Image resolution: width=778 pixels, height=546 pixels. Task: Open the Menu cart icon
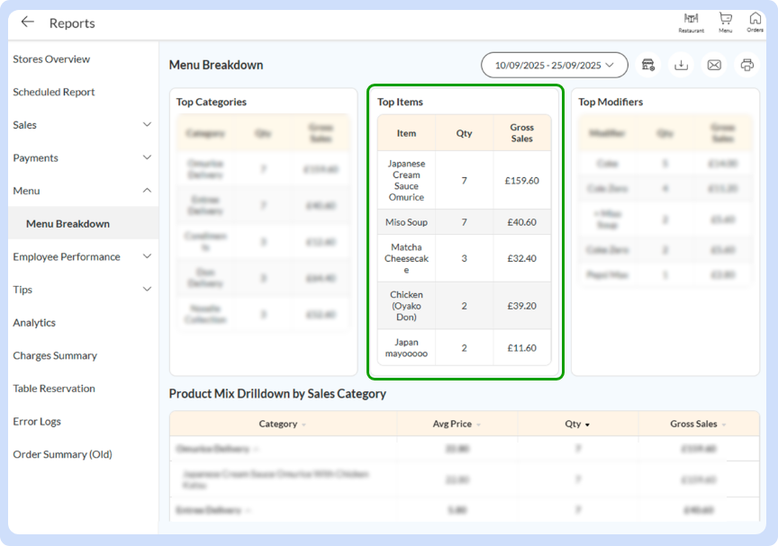725,22
